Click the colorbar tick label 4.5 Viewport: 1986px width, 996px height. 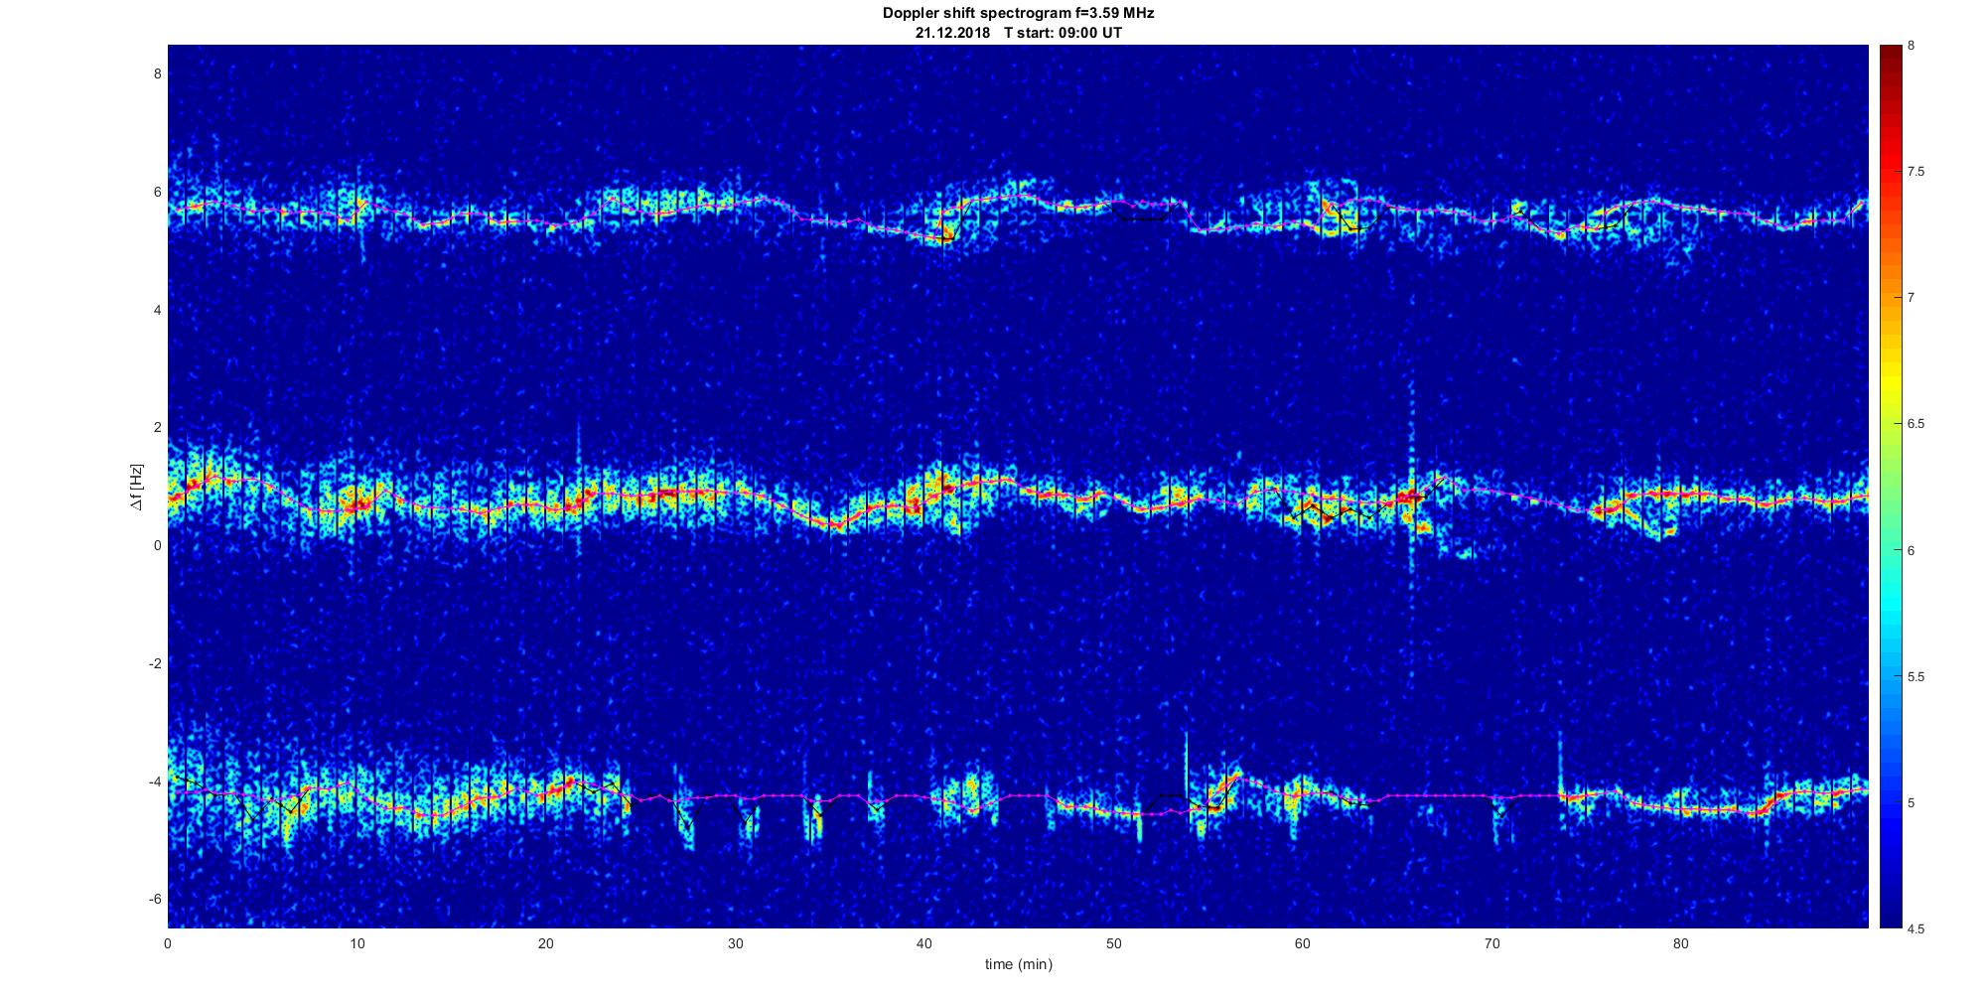click(1915, 929)
